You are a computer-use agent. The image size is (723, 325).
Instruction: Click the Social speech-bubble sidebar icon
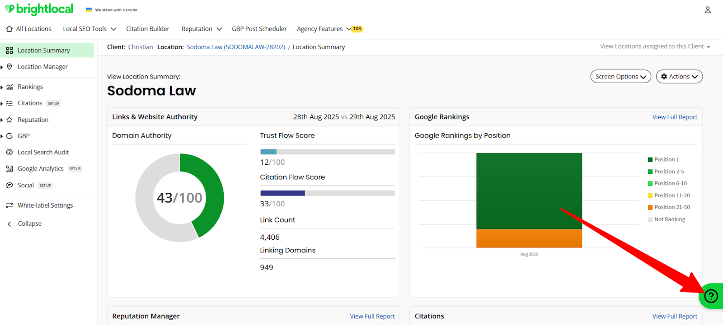point(9,186)
